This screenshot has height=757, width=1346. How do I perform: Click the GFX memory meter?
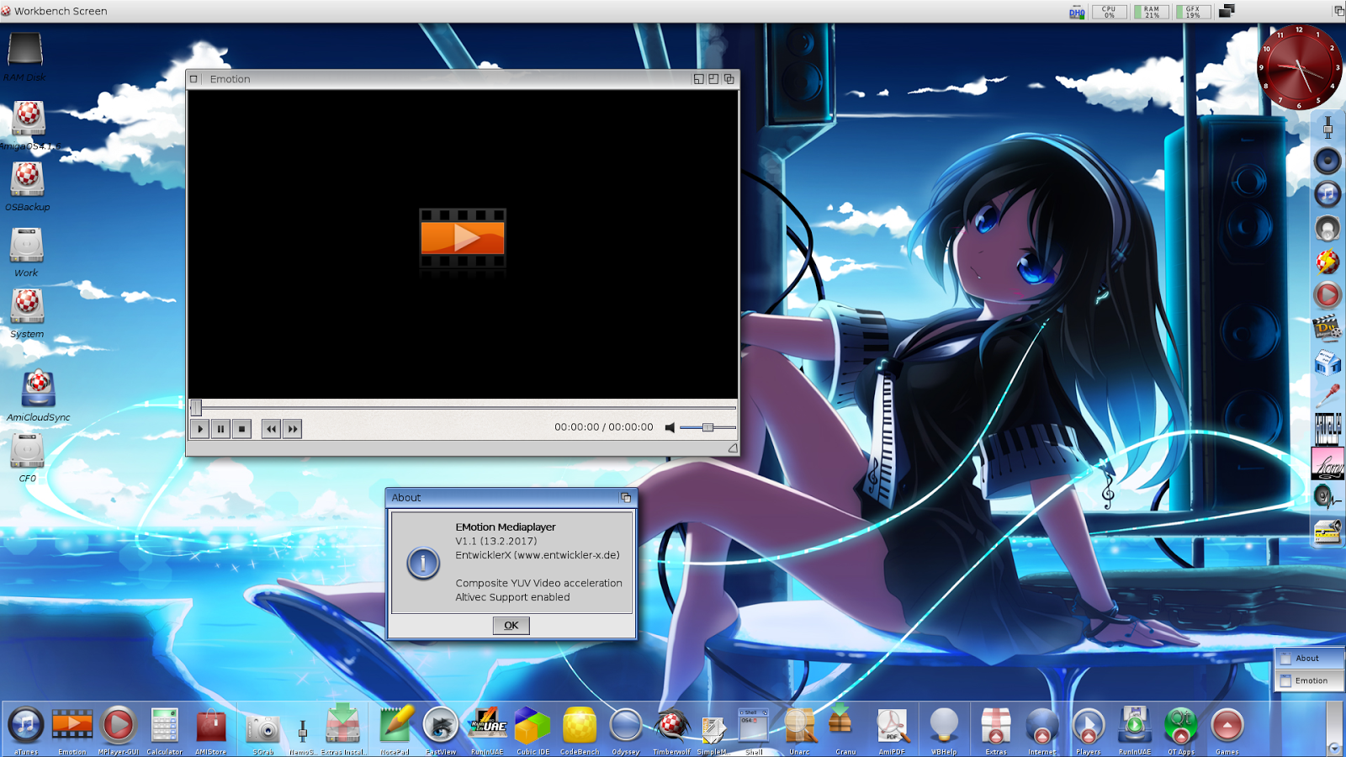(1192, 12)
